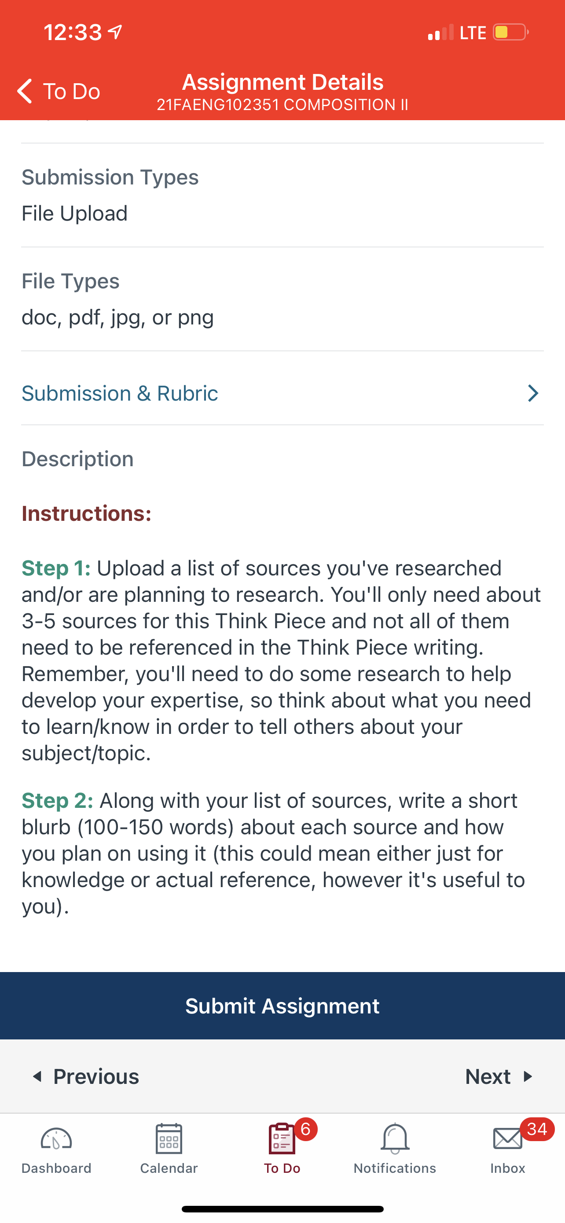Tap the back chevron arrow icon
This screenshot has height=1223, width=565.
click(x=25, y=91)
